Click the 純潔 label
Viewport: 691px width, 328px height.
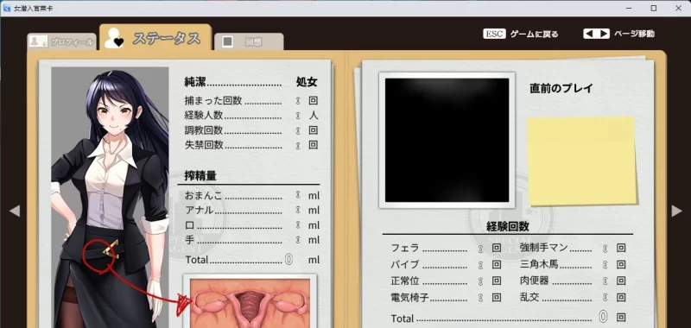pos(195,82)
